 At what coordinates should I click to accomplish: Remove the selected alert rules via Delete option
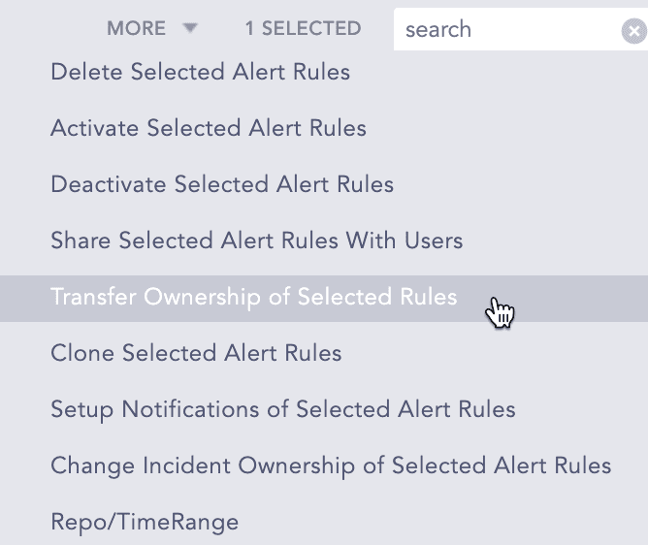(x=200, y=72)
